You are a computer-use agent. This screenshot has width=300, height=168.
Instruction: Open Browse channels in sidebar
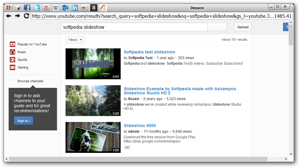point(30,81)
